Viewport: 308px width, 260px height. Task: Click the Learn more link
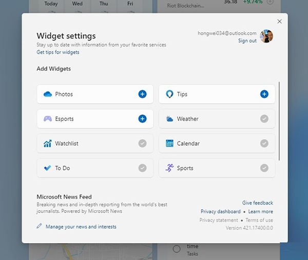point(261,212)
